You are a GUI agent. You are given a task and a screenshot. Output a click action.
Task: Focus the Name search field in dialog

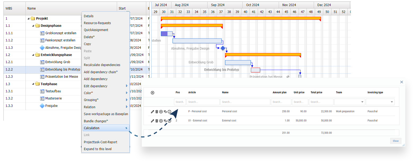coord(245,102)
